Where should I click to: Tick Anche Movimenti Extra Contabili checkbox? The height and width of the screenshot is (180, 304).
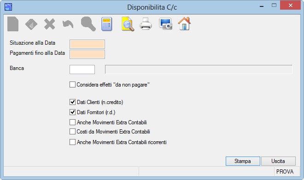72,122
